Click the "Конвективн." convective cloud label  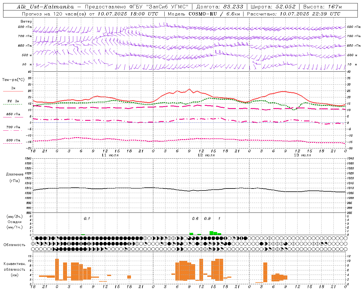click(x=14, y=264)
